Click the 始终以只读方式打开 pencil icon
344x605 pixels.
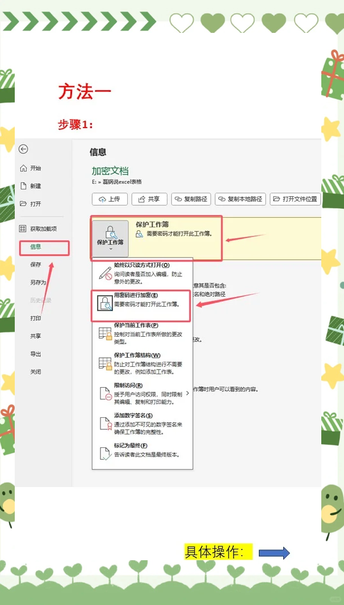pos(105,272)
